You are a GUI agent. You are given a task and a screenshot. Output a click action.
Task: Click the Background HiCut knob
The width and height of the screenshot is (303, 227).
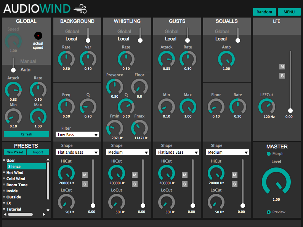[66, 173]
